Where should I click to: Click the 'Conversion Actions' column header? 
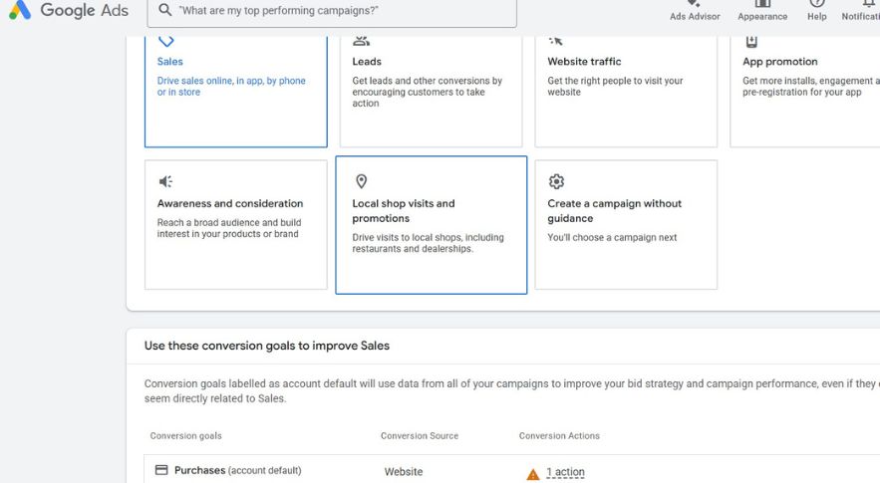pyautogui.click(x=559, y=436)
